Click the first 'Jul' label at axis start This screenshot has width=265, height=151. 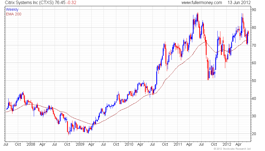tap(6, 145)
